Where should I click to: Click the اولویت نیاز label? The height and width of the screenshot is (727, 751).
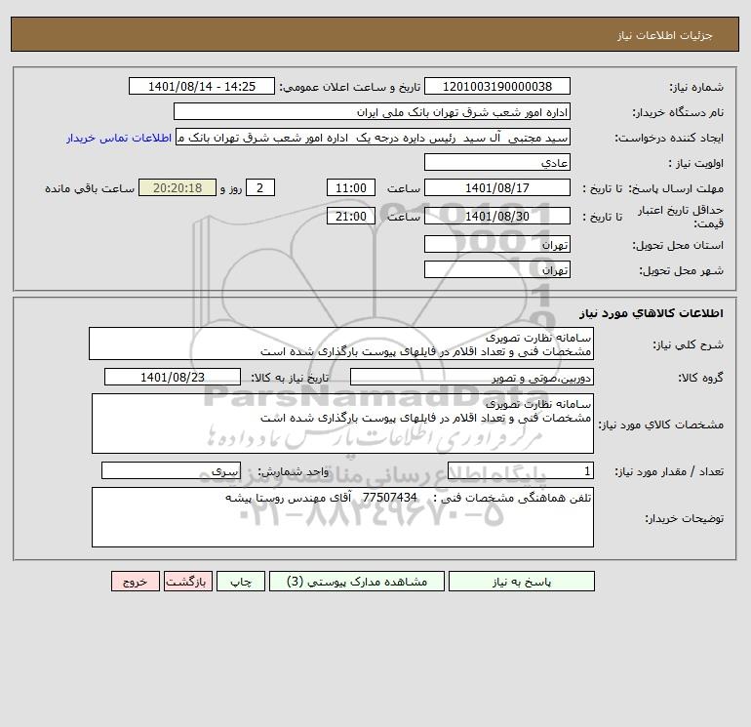coord(696,163)
